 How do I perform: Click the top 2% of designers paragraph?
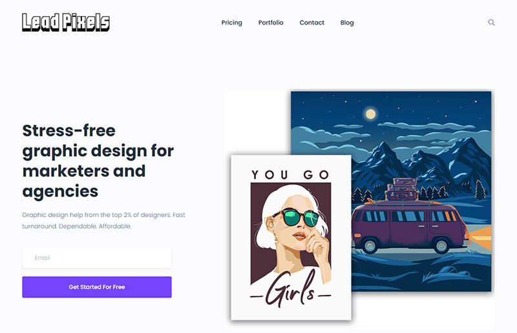pos(103,220)
